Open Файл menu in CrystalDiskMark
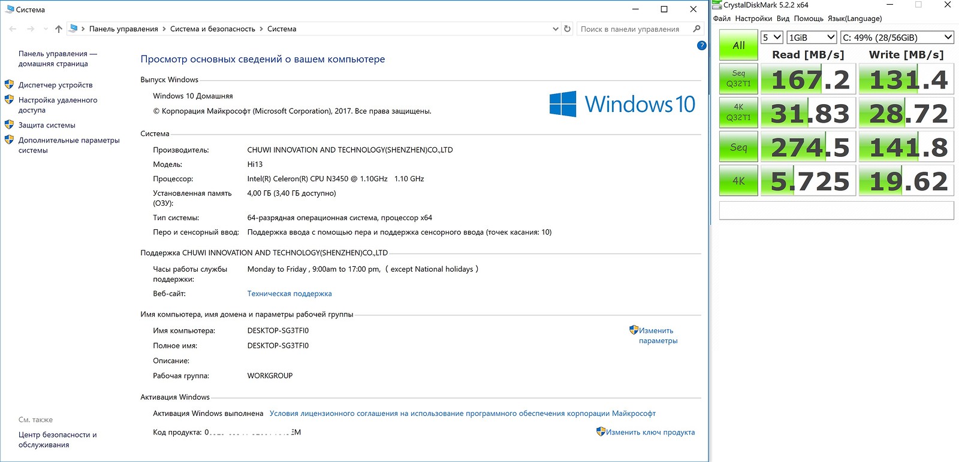This screenshot has width=959, height=462. coord(722,19)
